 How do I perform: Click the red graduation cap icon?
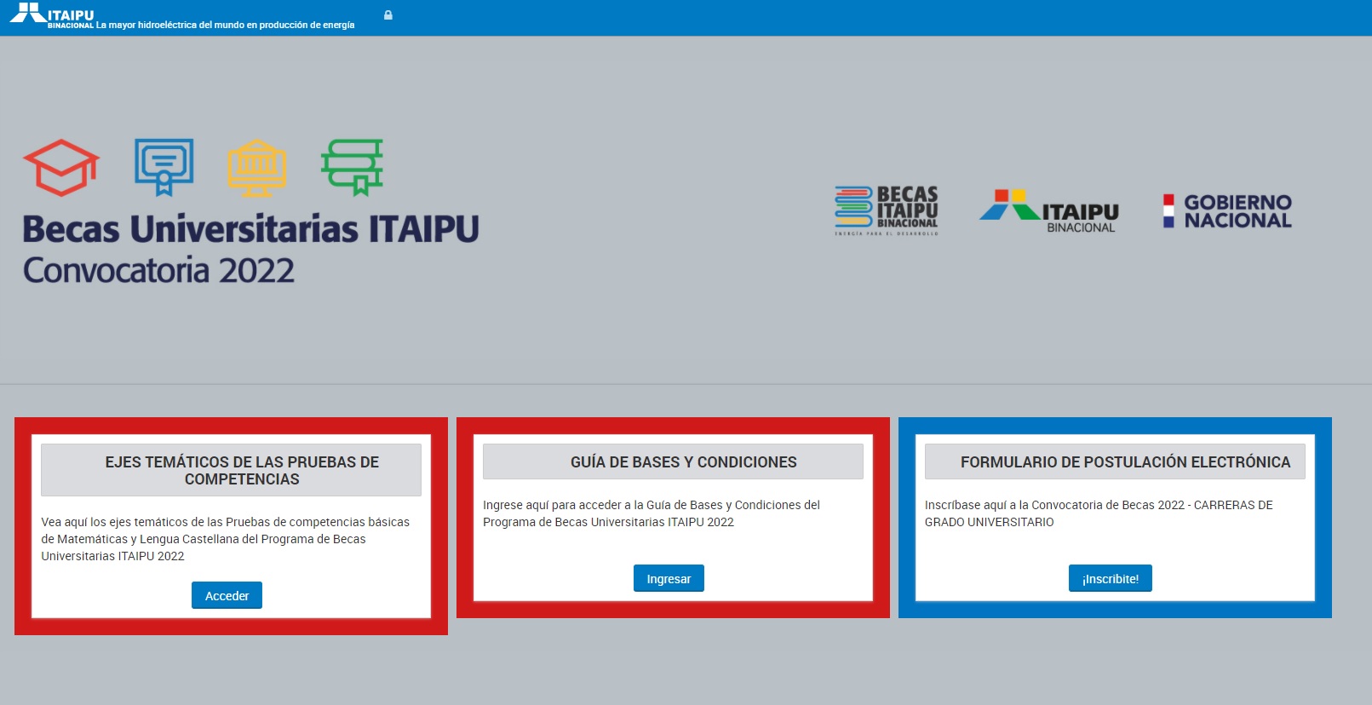(61, 167)
